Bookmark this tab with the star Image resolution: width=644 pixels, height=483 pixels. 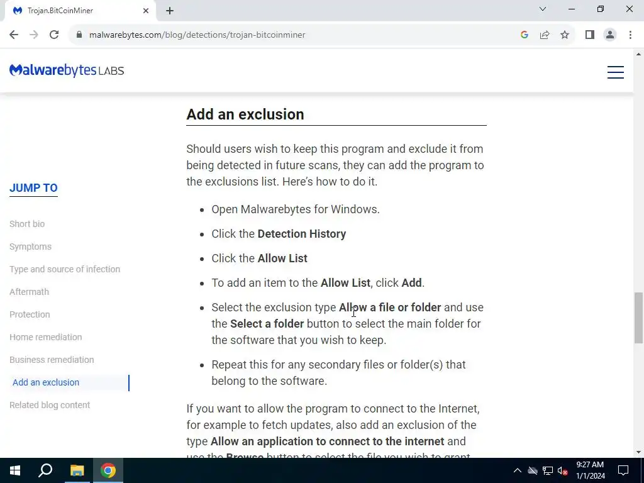tap(565, 35)
